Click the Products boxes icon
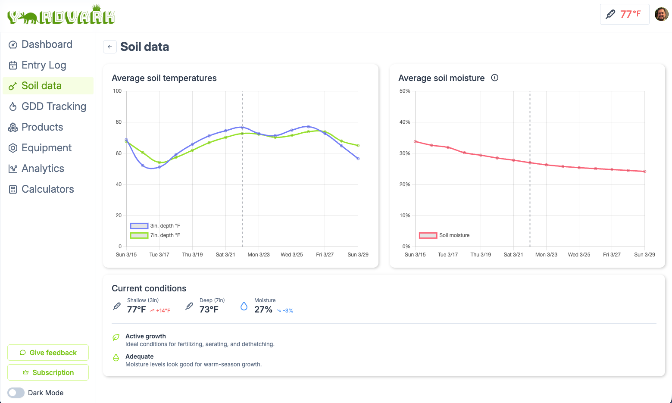672x403 pixels. [13, 127]
